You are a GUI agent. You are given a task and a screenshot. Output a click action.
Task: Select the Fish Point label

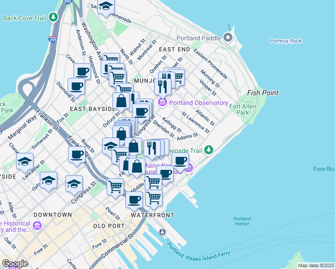pyautogui.click(x=263, y=93)
